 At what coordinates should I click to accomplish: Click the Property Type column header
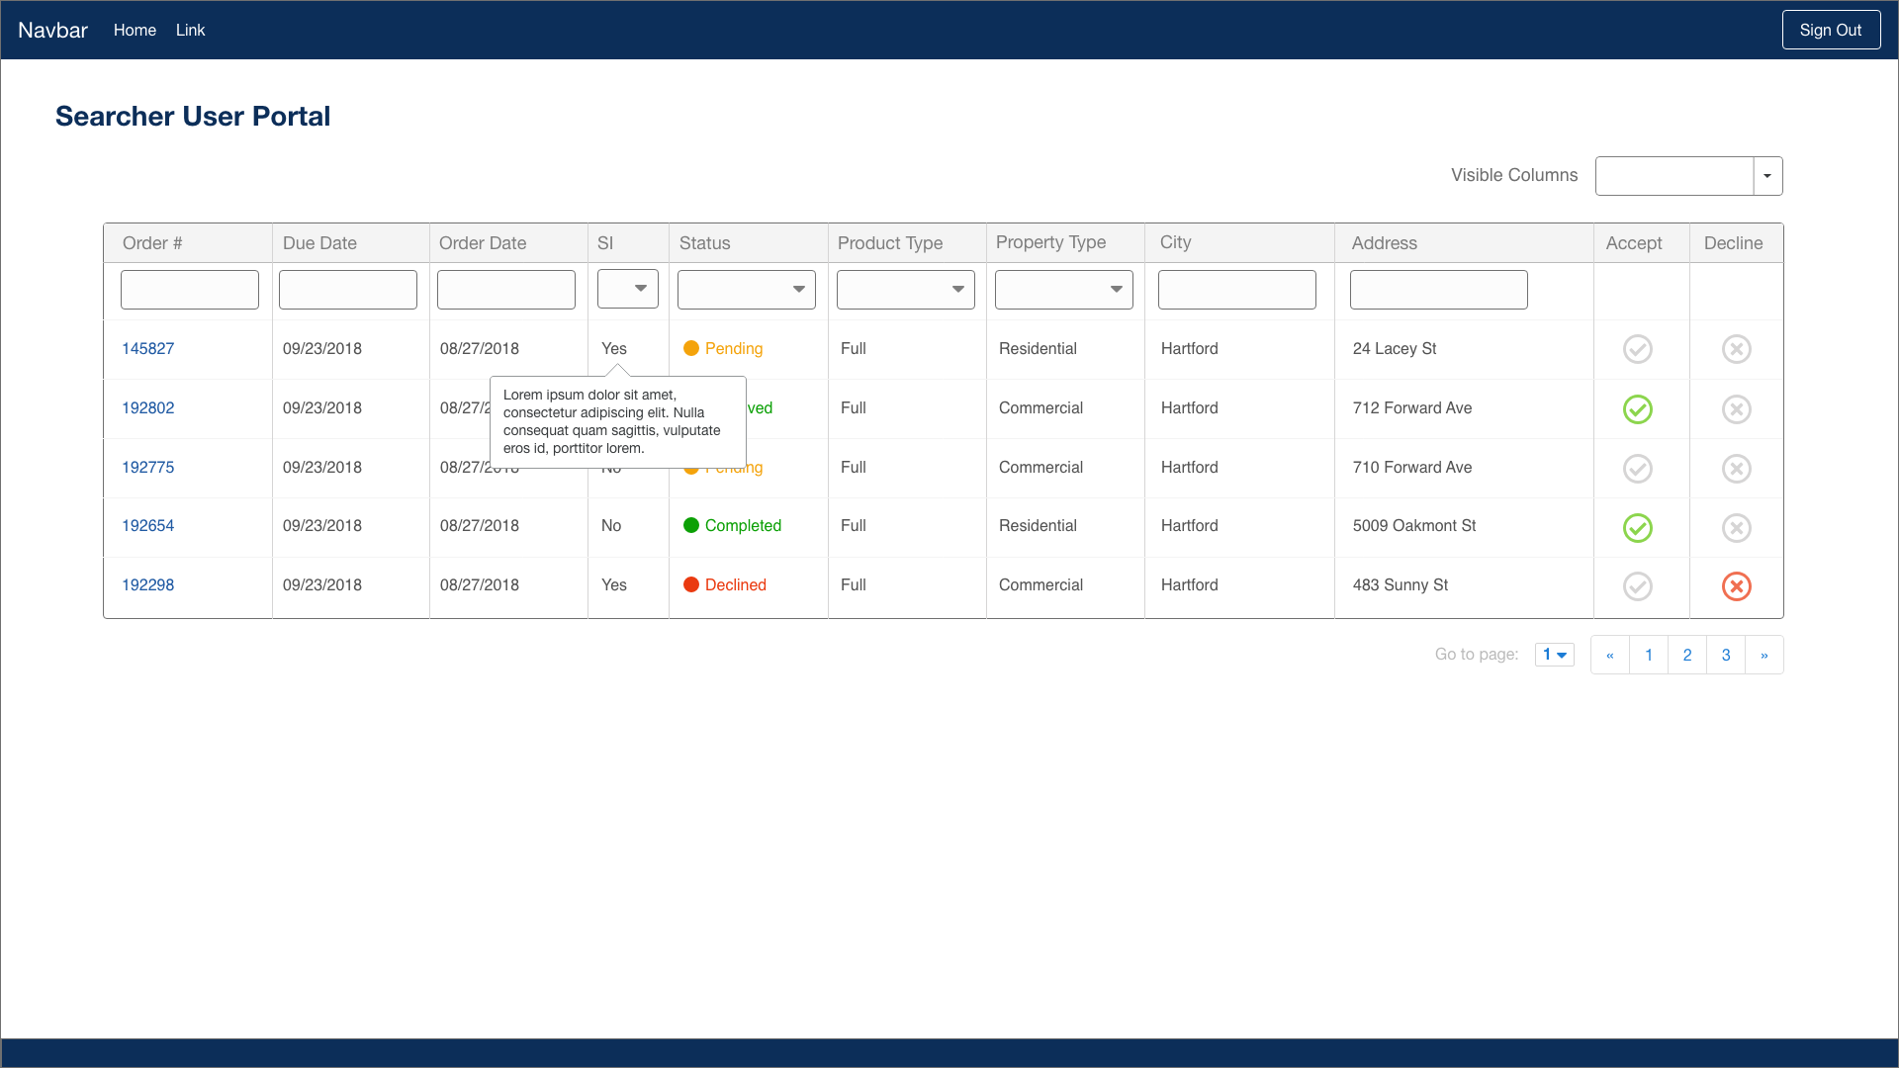tap(1050, 242)
